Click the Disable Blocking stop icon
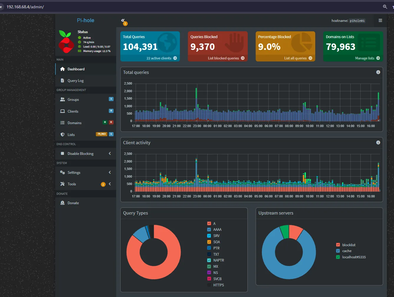394x297 pixels. tap(62, 153)
